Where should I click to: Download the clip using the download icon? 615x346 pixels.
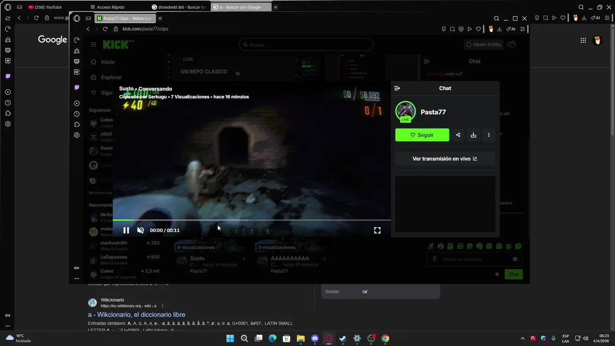[473, 135]
